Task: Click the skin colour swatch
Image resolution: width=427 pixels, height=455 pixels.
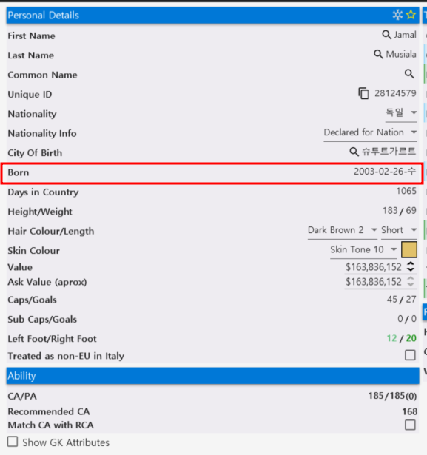Action: click(x=409, y=250)
